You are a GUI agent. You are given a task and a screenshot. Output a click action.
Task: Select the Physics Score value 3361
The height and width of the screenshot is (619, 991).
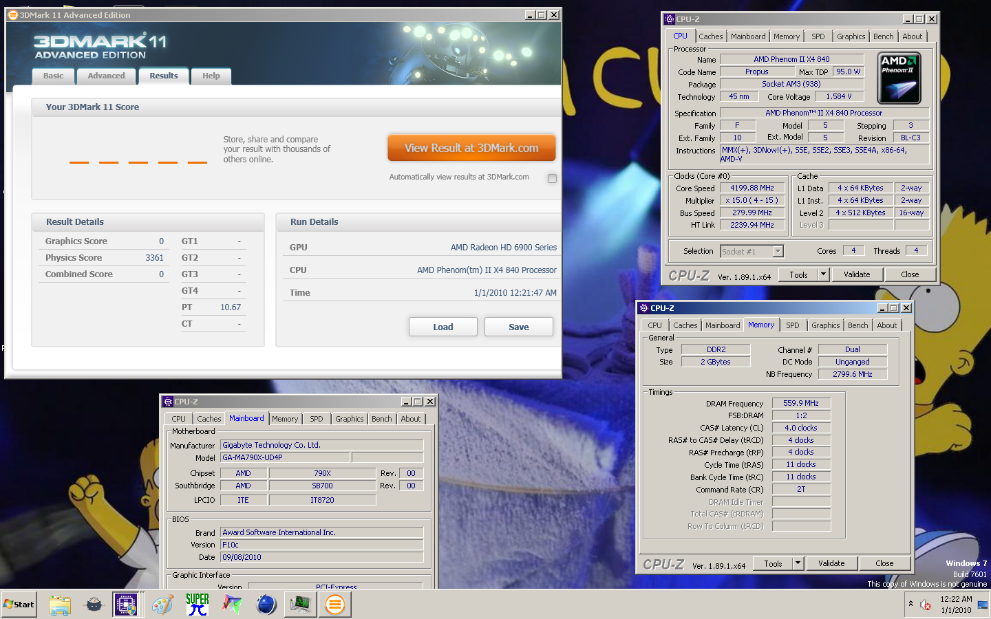[154, 258]
